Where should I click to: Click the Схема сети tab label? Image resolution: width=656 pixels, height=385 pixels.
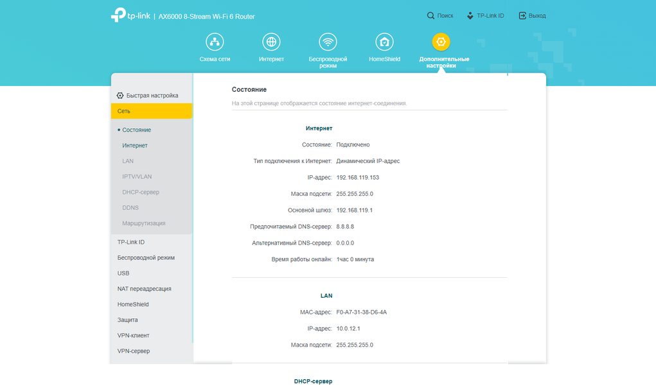tap(215, 59)
